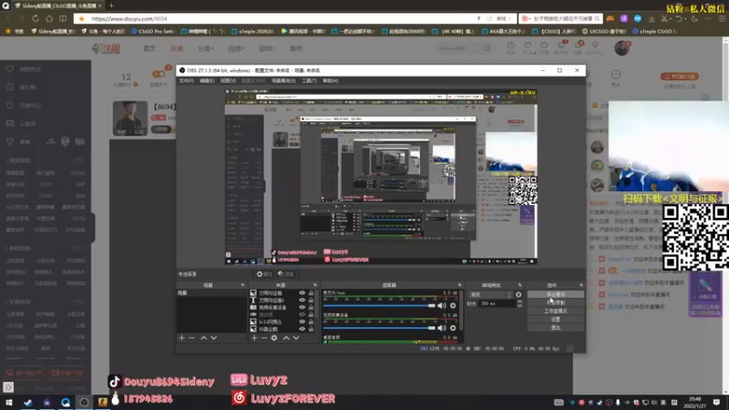Expand the 视频 dropdown in Douyu navigation
Image resolution: width=729 pixels, height=410 pixels.
tap(236, 48)
